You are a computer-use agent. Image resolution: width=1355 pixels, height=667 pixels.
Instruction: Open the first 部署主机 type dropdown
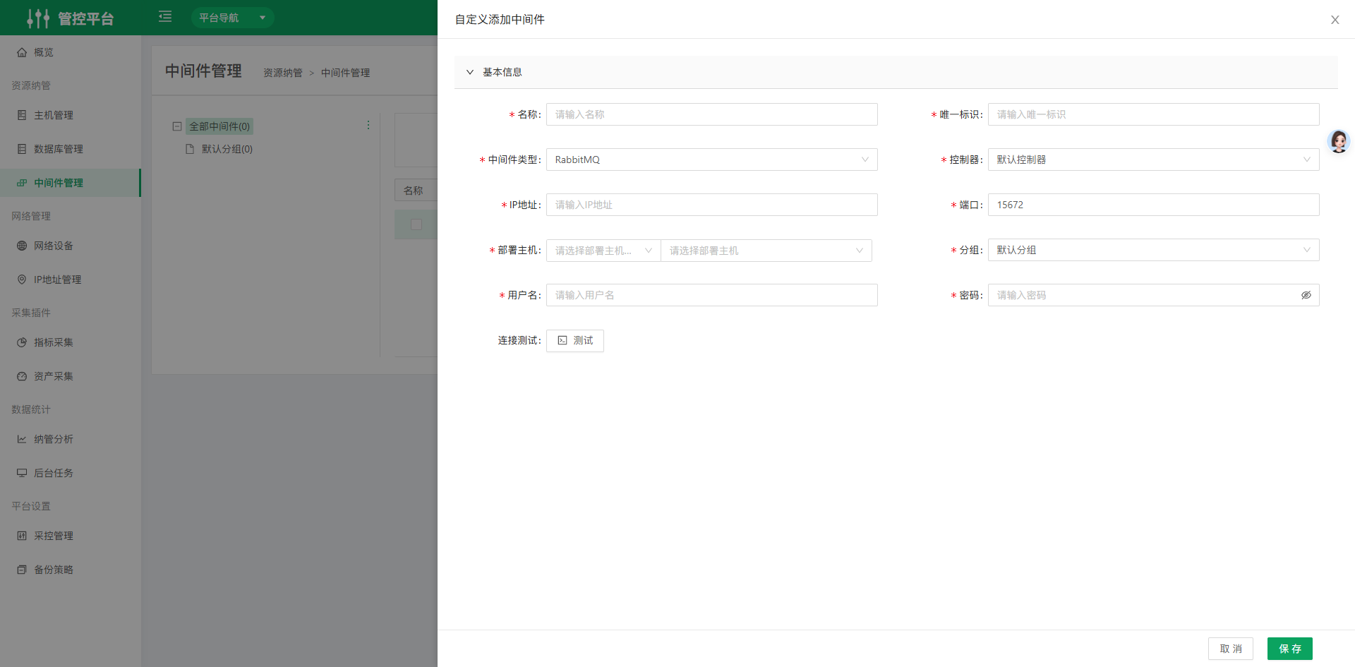[603, 251]
